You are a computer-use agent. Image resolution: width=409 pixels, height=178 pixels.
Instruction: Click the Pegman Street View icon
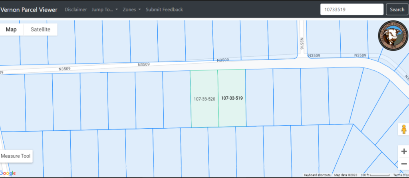pos(403,129)
